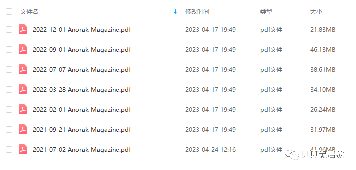This screenshot has height=170, width=356.
Task: Click PDF icon of 2021-07-02 Anorak Magazine
Action: (x=23, y=149)
